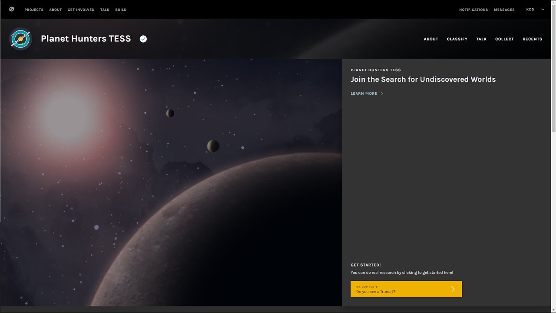The width and height of the screenshot is (556, 313).
Task: Click the chevron on the yellow workflow button
Action: (453, 289)
